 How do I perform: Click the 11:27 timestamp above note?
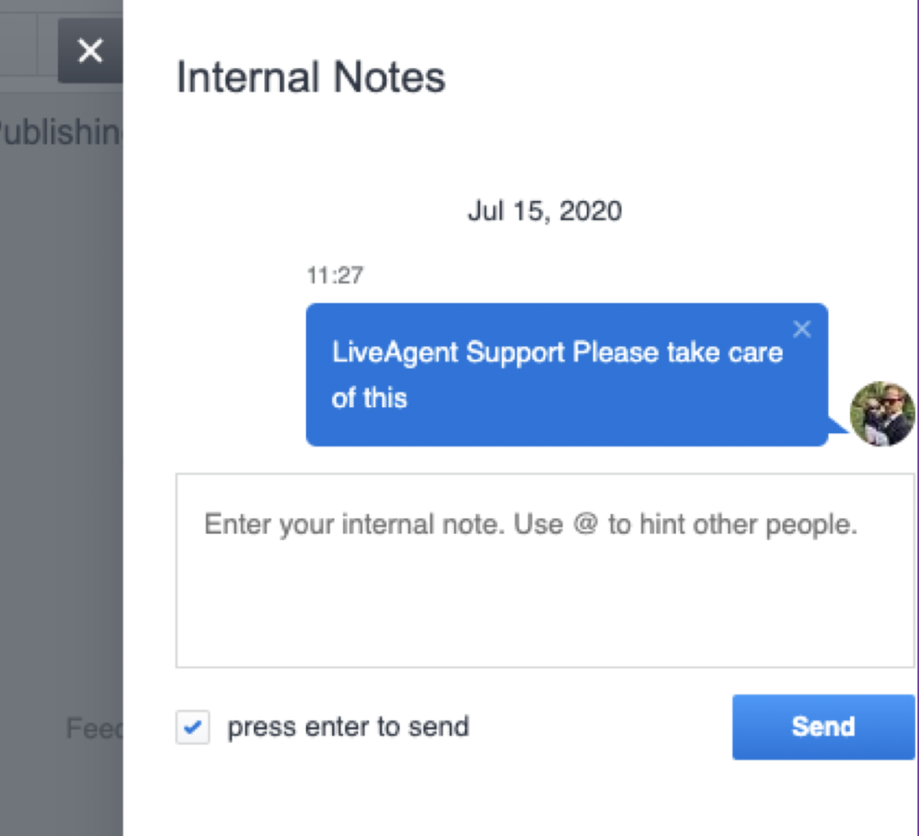[x=335, y=275]
